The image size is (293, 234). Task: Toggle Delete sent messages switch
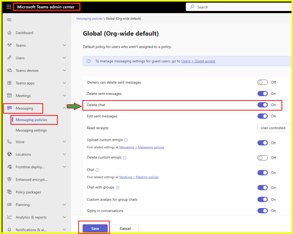tap(262, 94)
